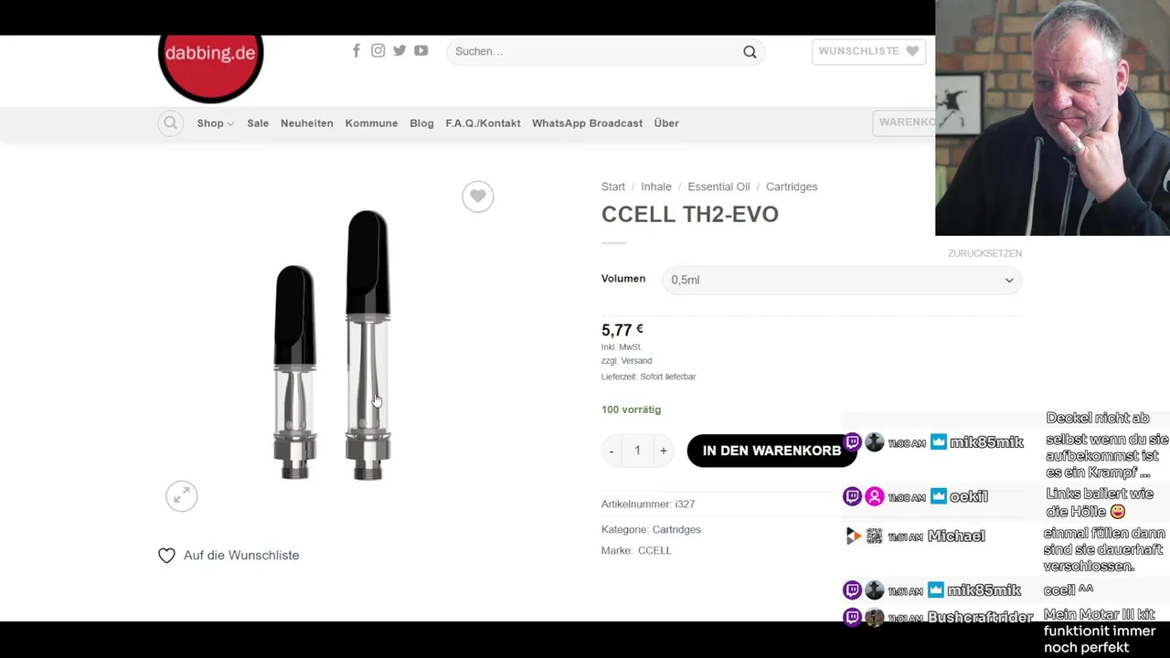Open the Facebook social link icon
The image size is (1170, 658).
(356, 50)
